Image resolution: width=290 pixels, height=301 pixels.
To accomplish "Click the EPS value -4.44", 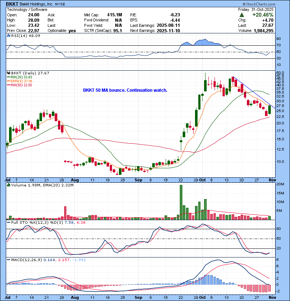I will tap(175, 20).
